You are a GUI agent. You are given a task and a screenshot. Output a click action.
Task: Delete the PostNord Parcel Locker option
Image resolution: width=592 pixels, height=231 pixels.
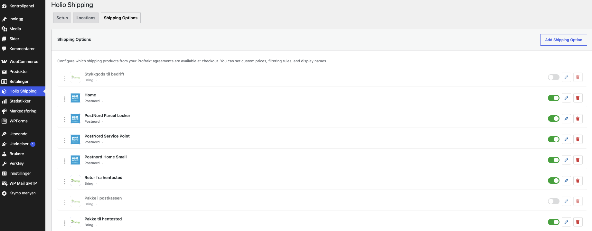click(578, 119)
